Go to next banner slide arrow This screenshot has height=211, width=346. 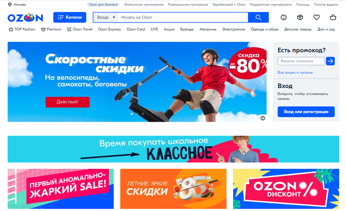coord(262,82)
